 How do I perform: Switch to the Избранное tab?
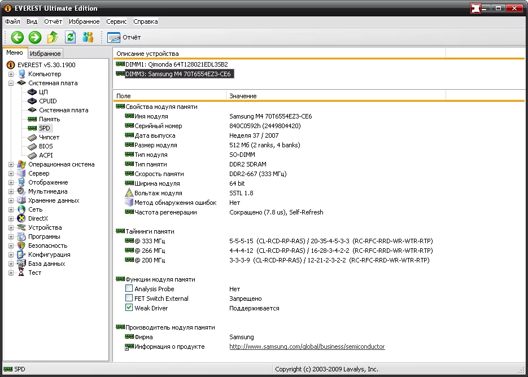tap(45, 54)
